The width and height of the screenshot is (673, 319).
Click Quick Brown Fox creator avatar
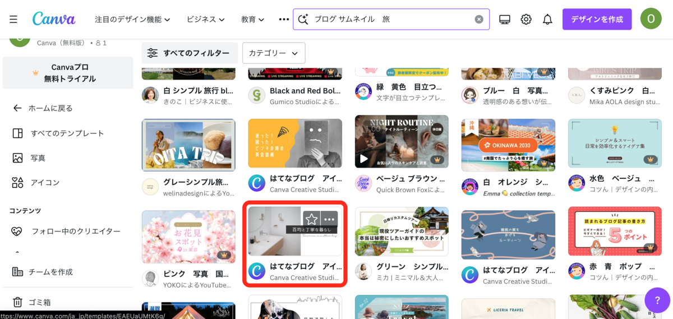coord(363,183)
